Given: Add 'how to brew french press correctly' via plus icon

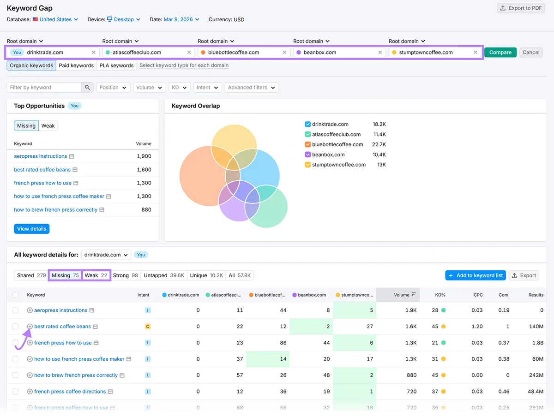Looking at the screenshot, I should 30,375.
